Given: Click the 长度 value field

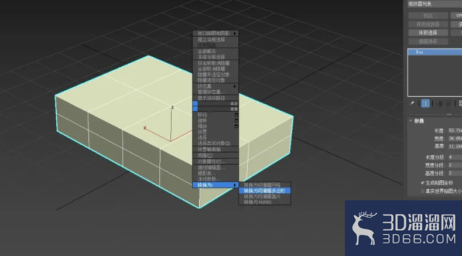Looking at the screenshot, I should [454, 131].
